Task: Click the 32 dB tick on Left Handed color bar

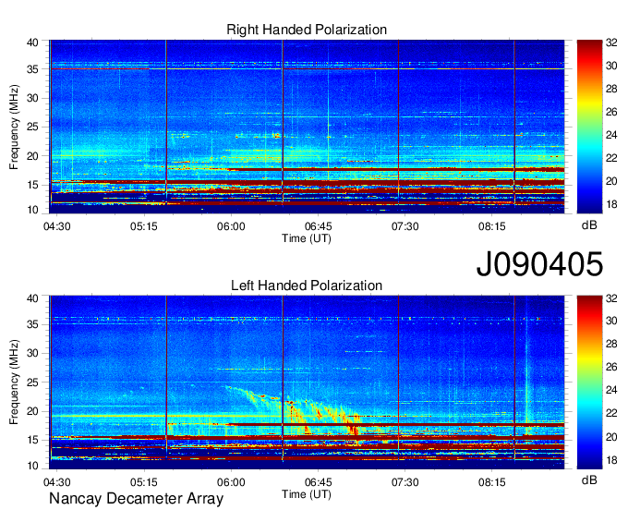Action: click(x=611, y=298)
